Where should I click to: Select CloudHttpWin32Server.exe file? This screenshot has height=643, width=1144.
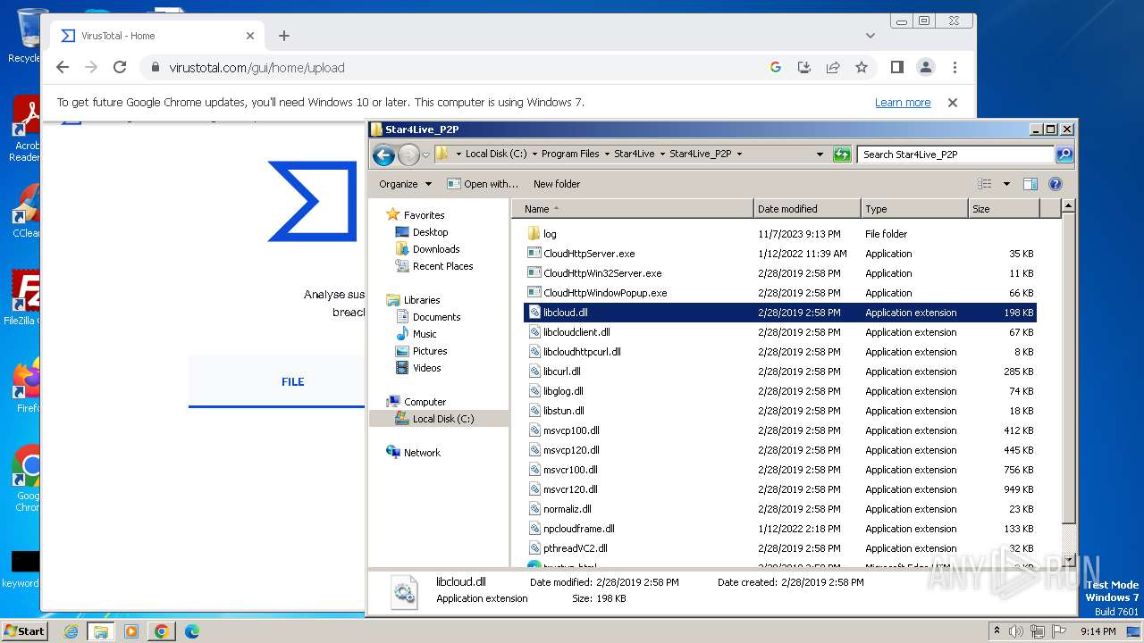coord(779,273)
